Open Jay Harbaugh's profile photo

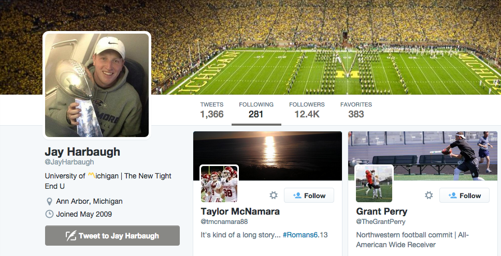[x=97, y=85]
